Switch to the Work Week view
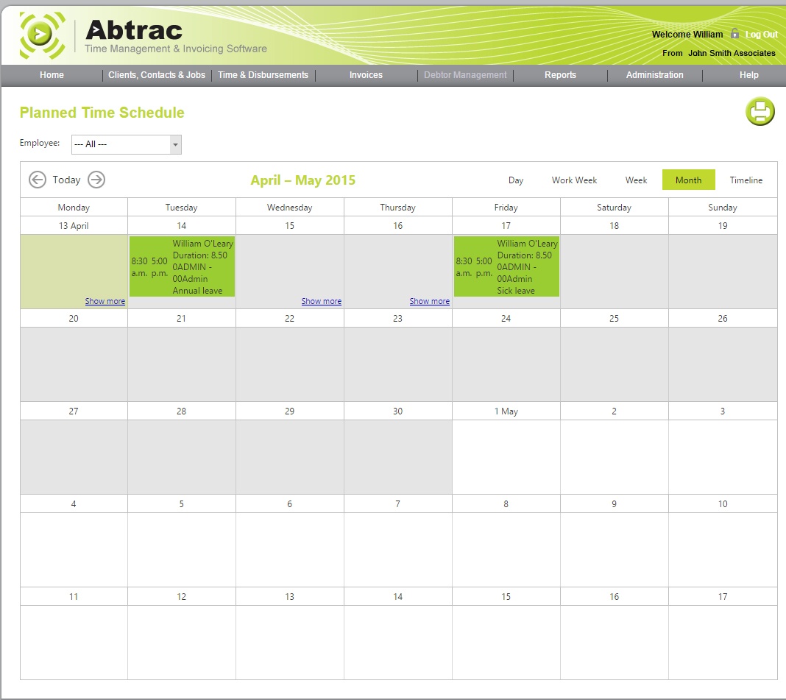 [x=574, y=180]
